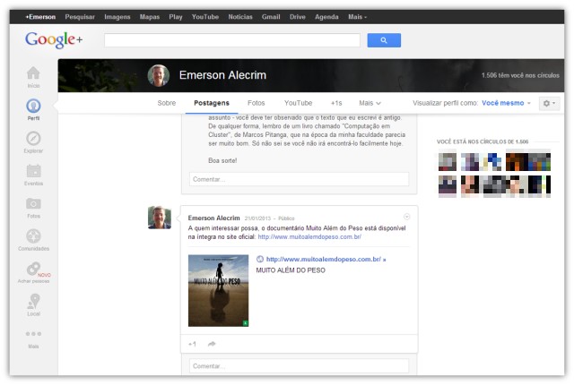Click the first avatar in circles grid
This screenshot has width=574, height=385.
pyautogui.click(x=448, y=162)
